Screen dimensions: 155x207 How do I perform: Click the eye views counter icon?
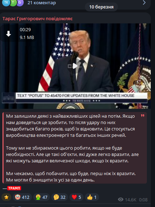[x=121, y=199]
